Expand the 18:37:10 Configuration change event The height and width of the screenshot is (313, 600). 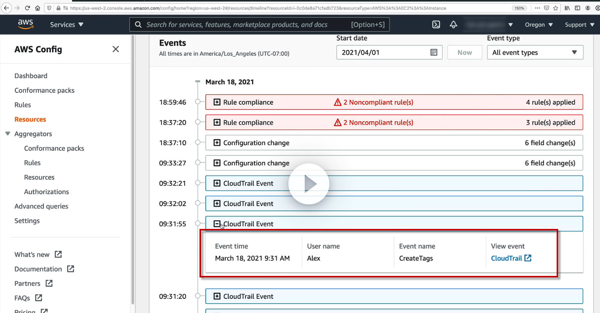[x=217, y=142]
